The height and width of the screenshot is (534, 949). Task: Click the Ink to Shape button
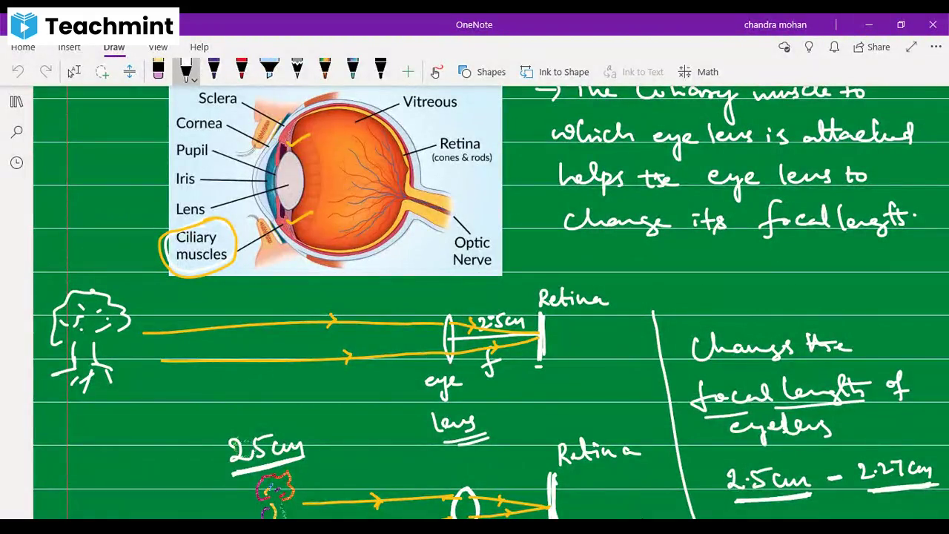(555, 72)
